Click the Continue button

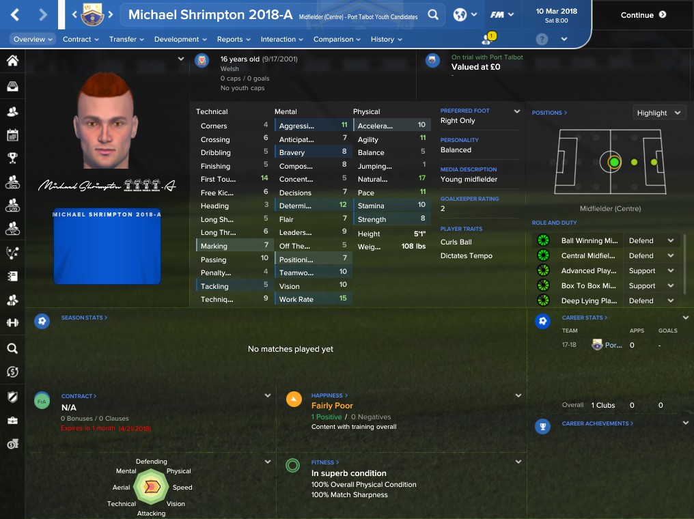point(643,15)
